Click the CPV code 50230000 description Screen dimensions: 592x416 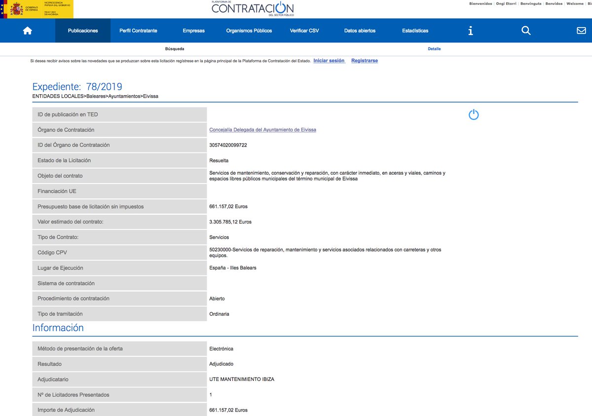pos(325,253)
